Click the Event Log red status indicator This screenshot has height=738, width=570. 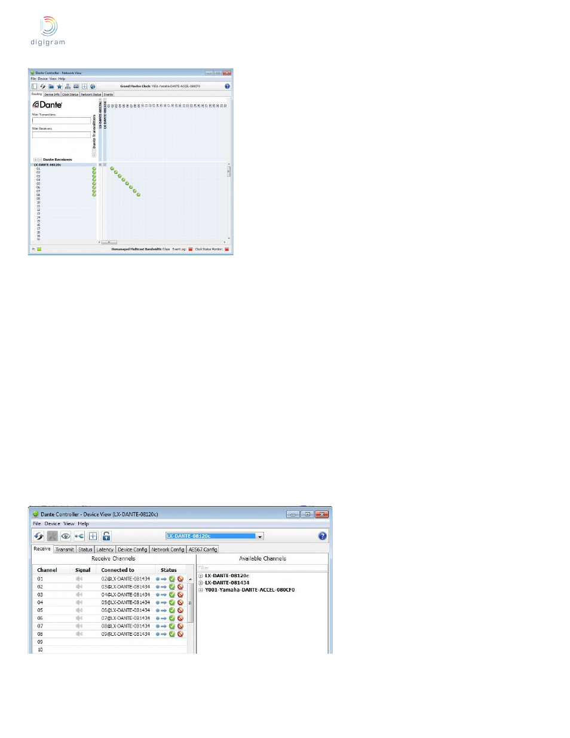[x=191, y=249]
